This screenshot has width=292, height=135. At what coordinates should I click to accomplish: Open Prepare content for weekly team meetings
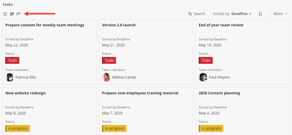[x=45, y=25]
